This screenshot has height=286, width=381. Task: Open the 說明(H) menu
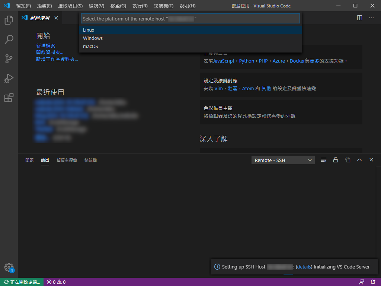coord(188,6)
